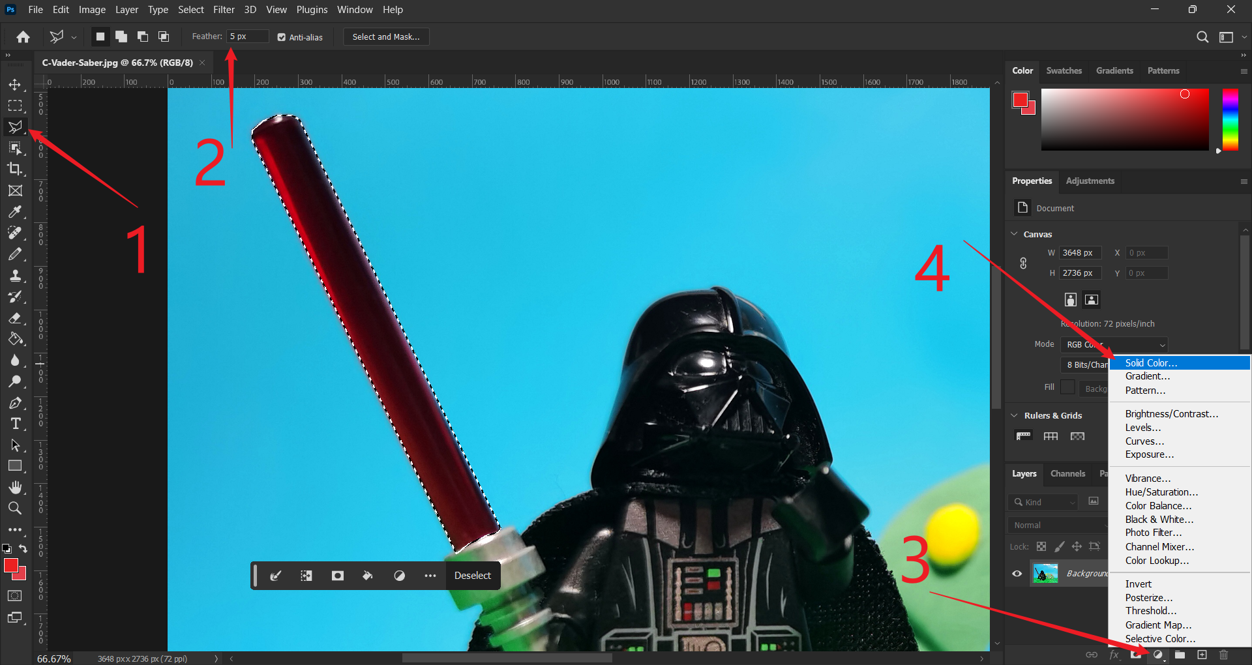
Task: Select the Eyedropper tool
Action: (x=15, y=212)
